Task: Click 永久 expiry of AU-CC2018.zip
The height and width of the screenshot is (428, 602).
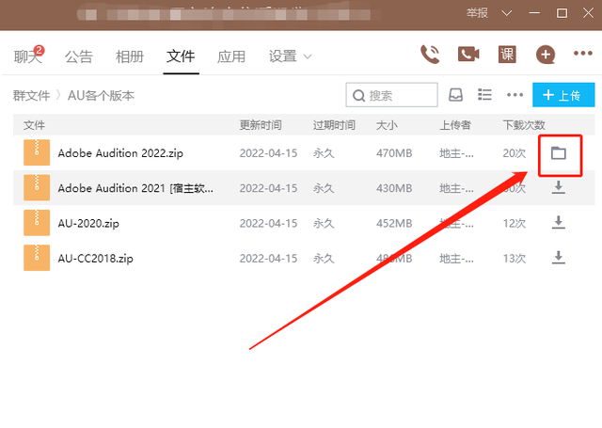Action: point(324,259)
